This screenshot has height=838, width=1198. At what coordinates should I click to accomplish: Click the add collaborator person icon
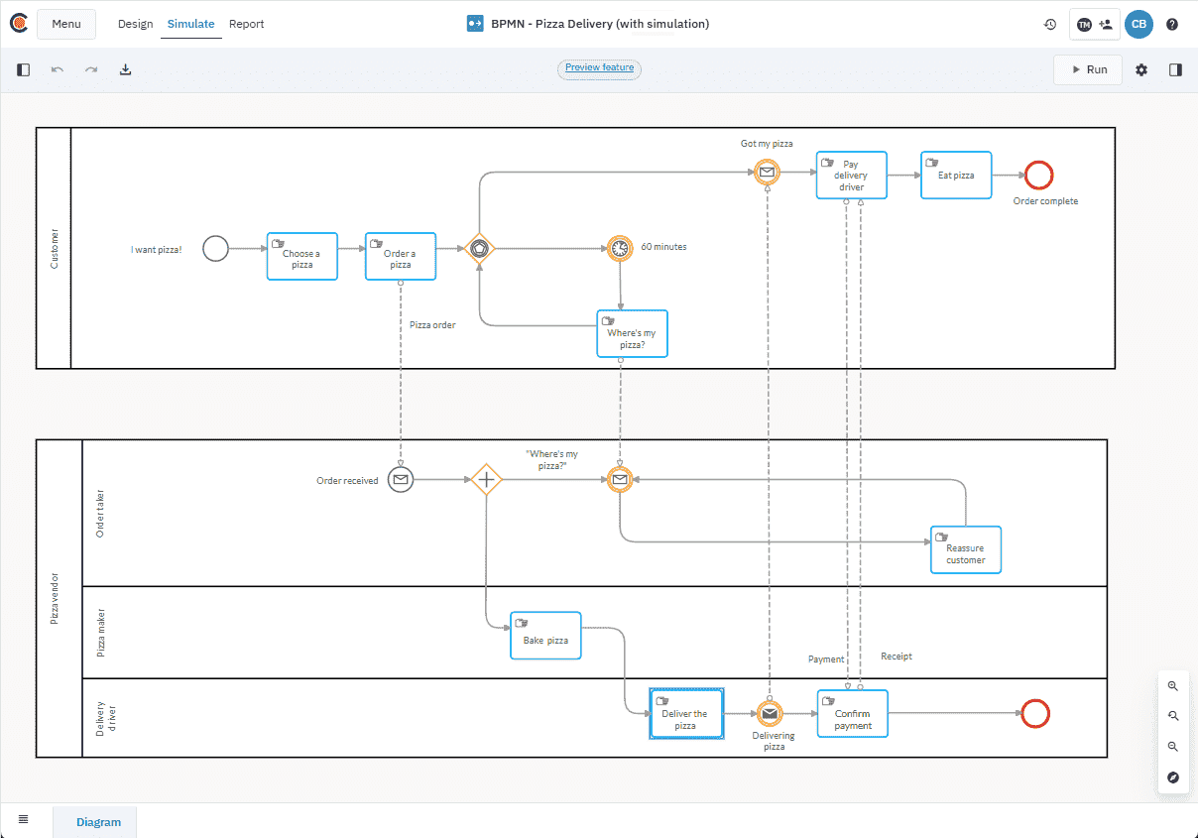1106,24
